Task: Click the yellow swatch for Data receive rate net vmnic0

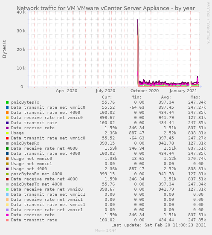Action: 7,118
